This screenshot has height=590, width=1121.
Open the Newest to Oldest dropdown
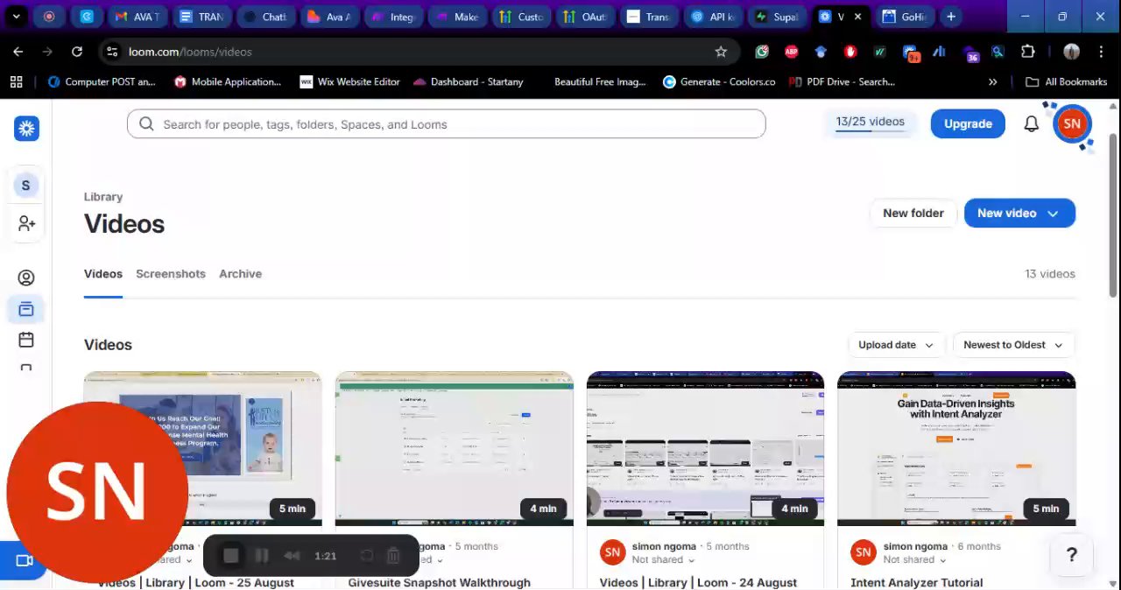1013,345
